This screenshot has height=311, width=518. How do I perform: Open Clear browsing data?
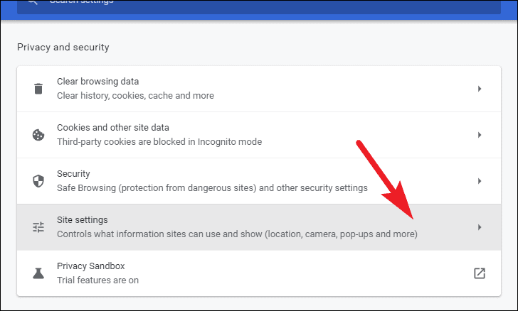coord(259,89)
